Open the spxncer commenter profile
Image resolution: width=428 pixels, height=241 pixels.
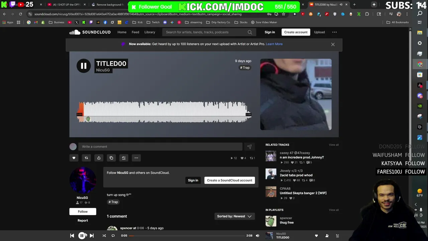[x=126, y=228]
